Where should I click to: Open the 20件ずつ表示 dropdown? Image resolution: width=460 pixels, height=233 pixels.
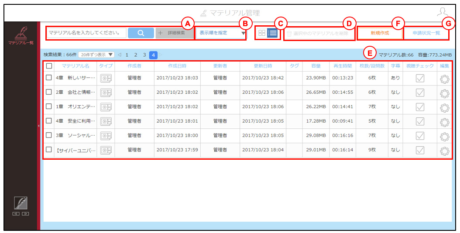[x=96, y=55]
